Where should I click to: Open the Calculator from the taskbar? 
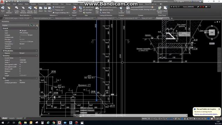click(42, 123)
